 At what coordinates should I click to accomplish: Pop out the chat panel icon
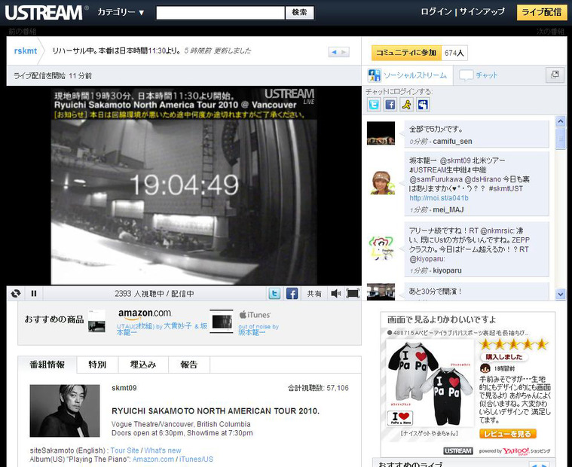pos(555,75)
